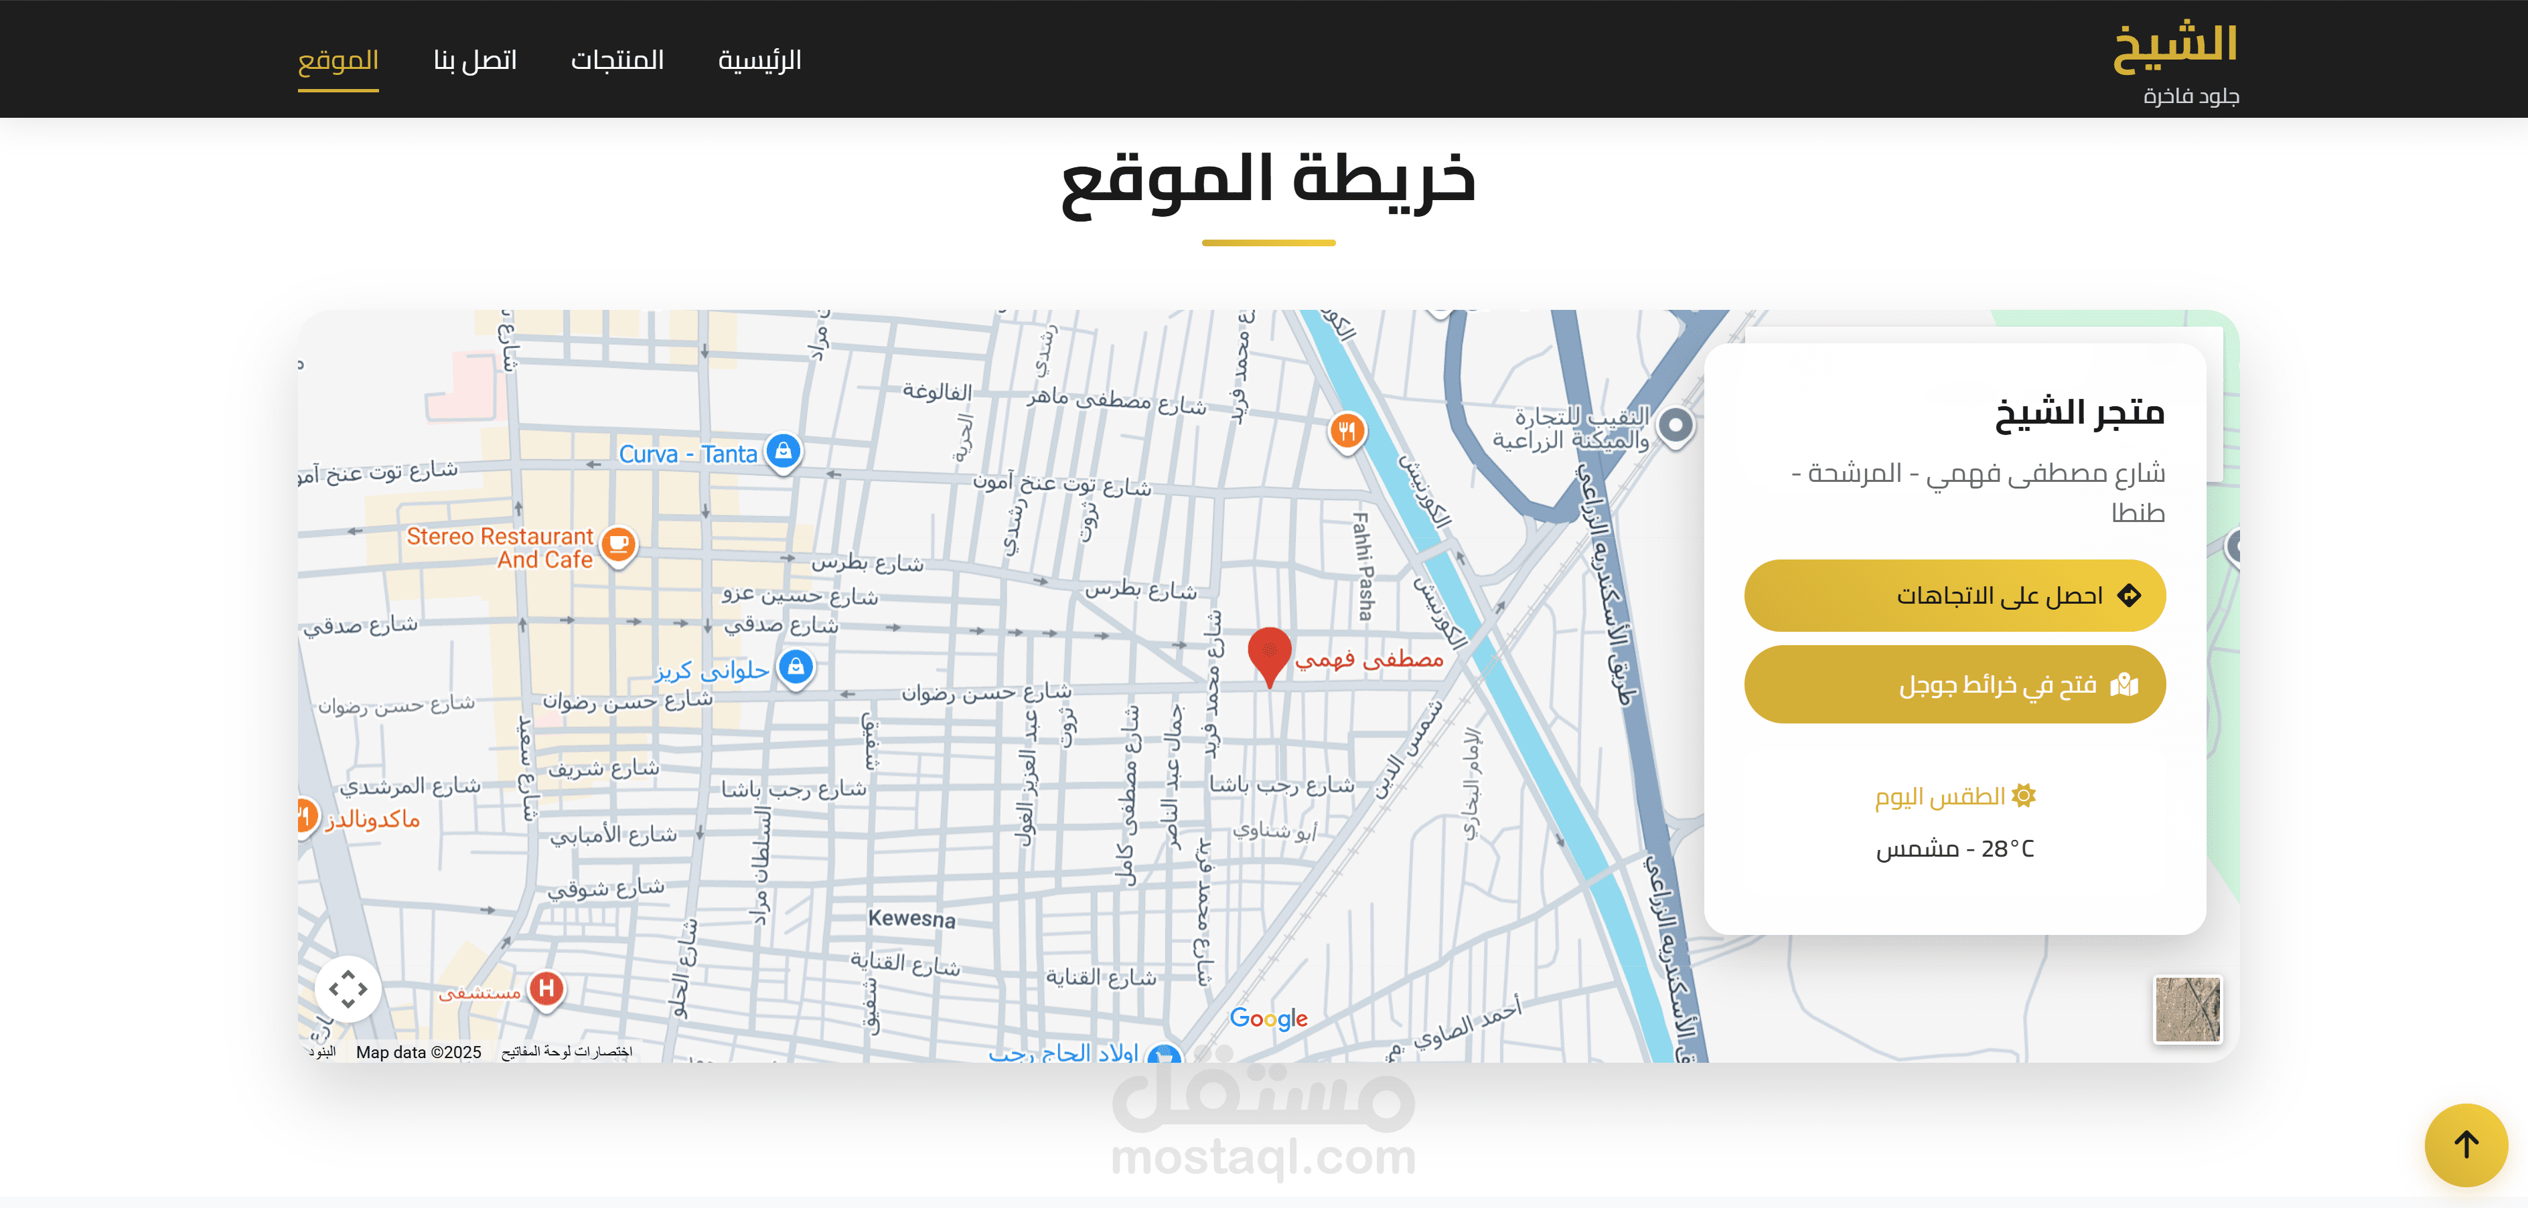The image size is (2528, 1208).
Task: Click the Google logo on the map
Action: (1268, 1019)
